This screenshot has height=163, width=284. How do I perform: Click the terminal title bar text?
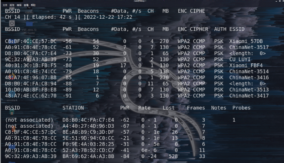(x=140, y=1)
